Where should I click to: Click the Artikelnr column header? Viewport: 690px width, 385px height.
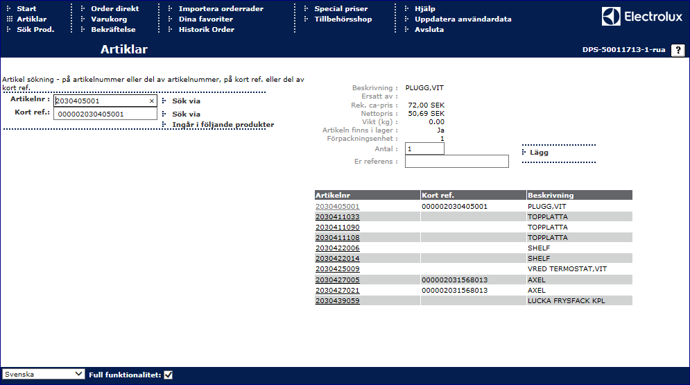pos(368,195)
